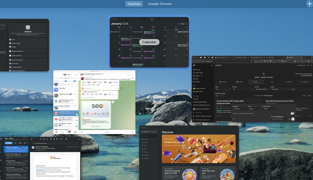Select AIPRM Favorites tab
The width and height of the screenshot is (313, 180).
click(223, 82)
